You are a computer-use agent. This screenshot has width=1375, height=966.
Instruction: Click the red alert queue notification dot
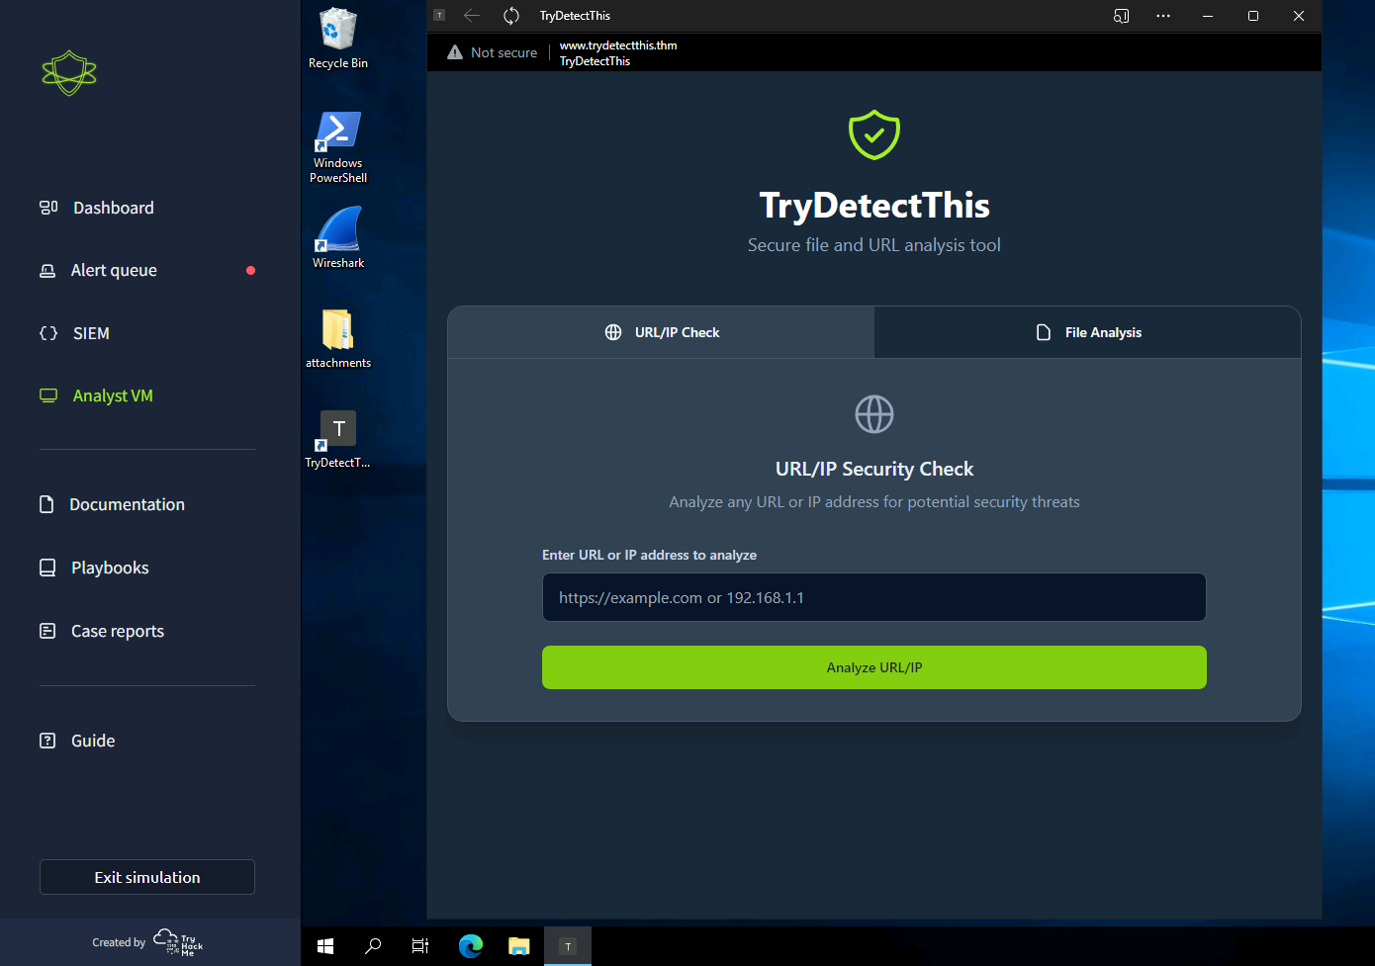point(250,270)
